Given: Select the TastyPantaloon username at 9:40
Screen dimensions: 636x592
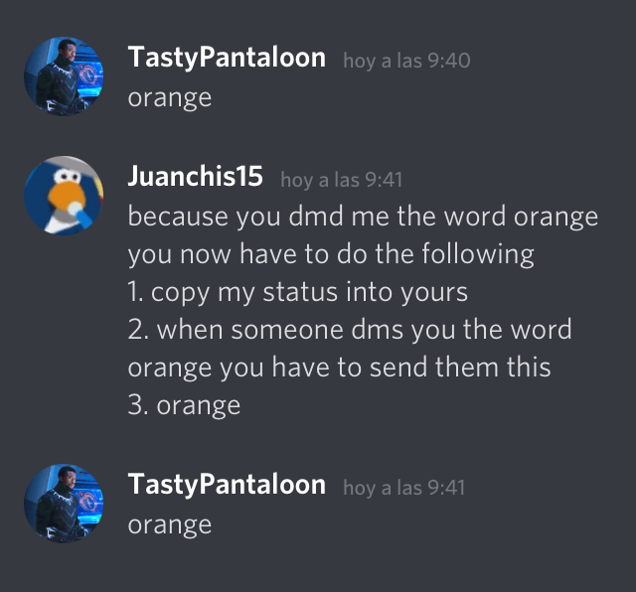Looking at the screenshot, I should pos(227,58).
